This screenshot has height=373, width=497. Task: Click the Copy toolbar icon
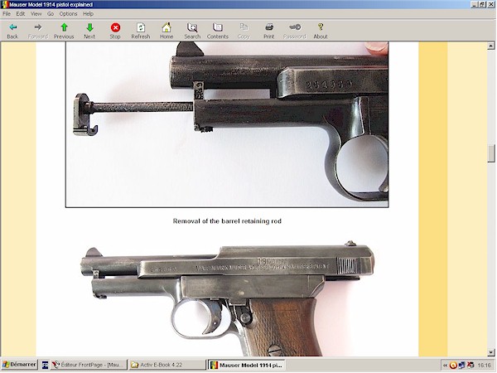pos(244,27)
